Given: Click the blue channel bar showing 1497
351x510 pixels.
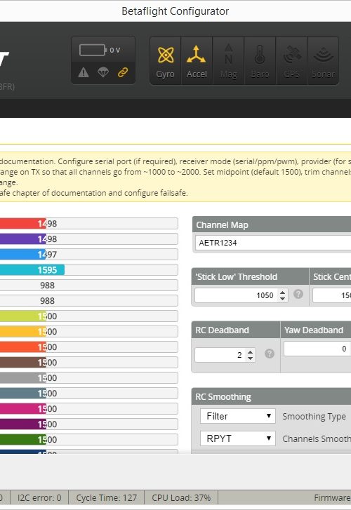Looking at the screenshot, I should (x=88, y=255).
